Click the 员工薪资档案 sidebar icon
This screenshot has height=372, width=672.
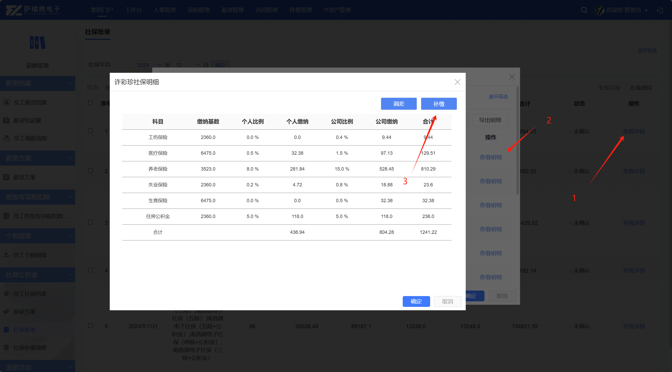(x=7, y=102)
